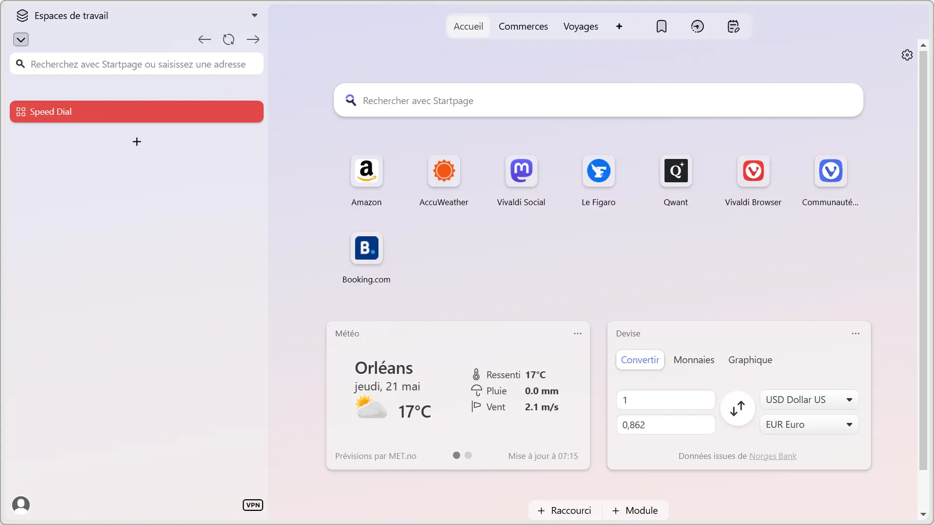Toggle the tab list chevron button
This screenshot has height=525, width=934.
pos(21,39)
